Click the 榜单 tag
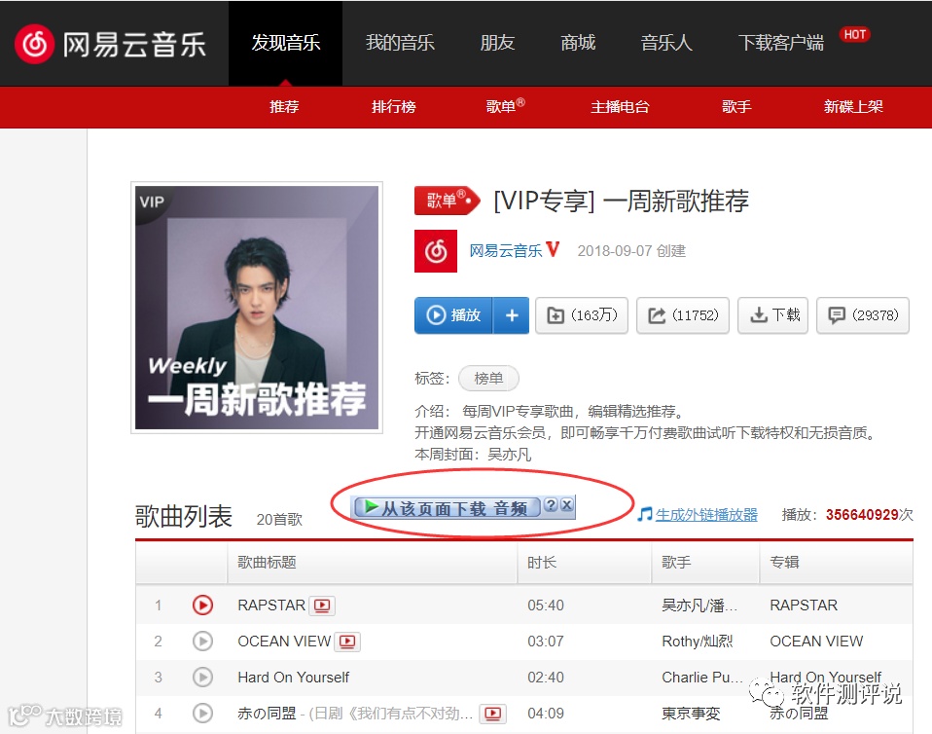 click(488, 379)
